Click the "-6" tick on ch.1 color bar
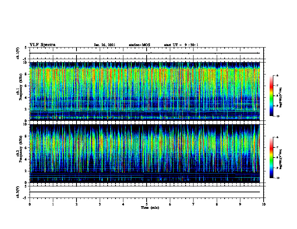Viewport: 297px width, 229px height. [277, 75]
